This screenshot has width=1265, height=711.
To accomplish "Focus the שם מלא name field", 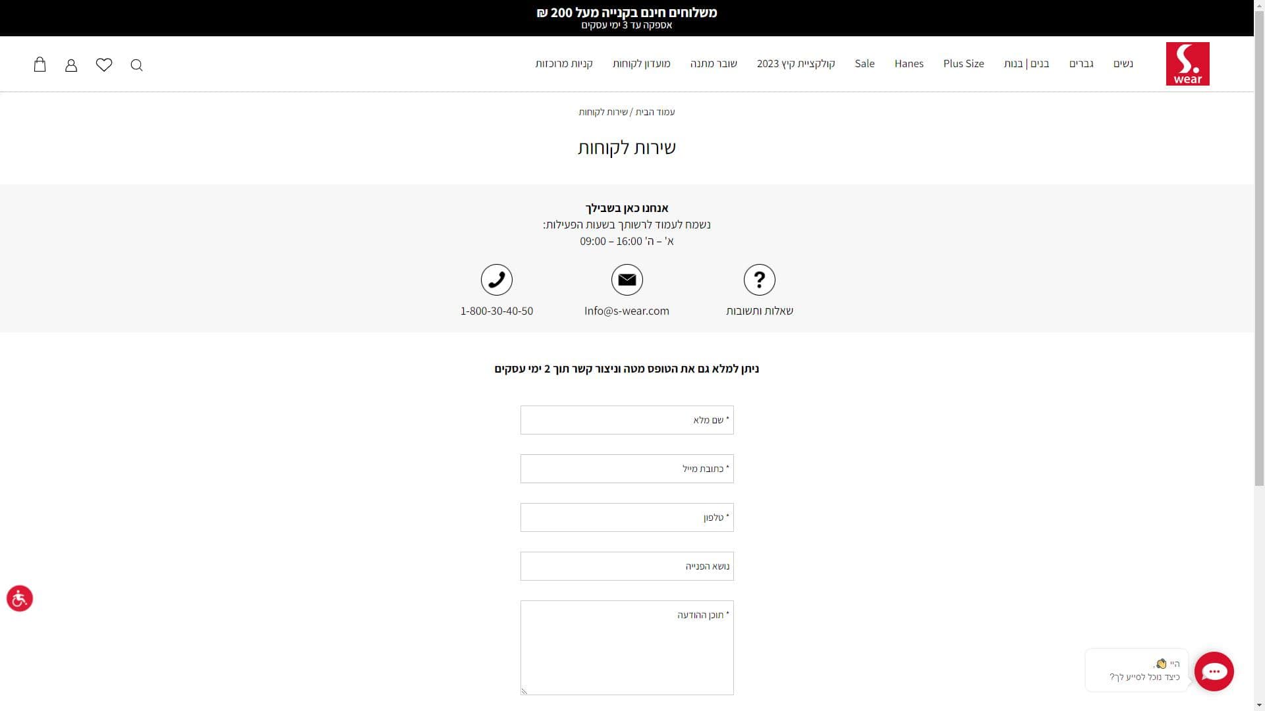I will pos(627,420).
